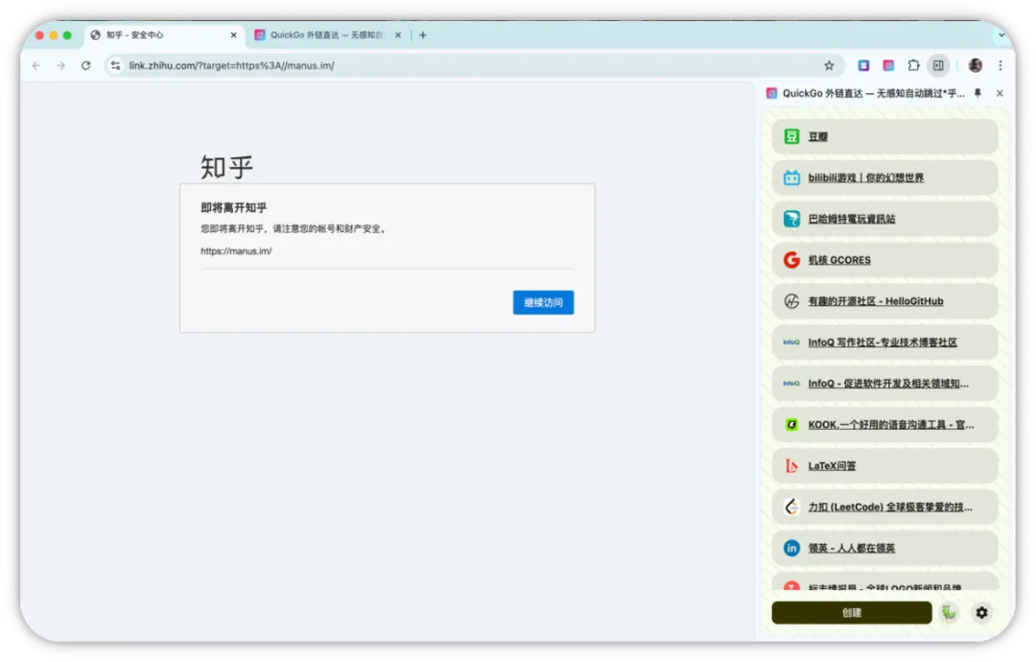Screen dimensions: 1036x662
Task: Toggle the side panel button
Action: pos(938,65)
